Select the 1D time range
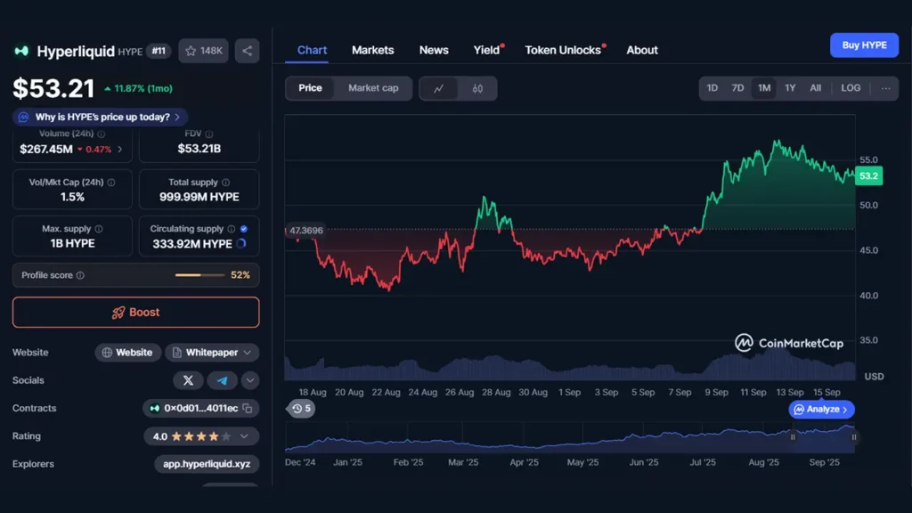Viewport: 912px width, 513px height. [712, 88]
